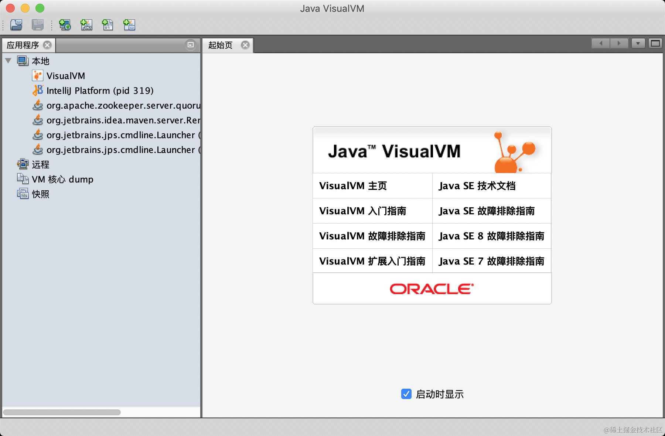The width and height of the screenshot is (665, 436).
Task: Close the 起始页 tab
Action: 245,45
